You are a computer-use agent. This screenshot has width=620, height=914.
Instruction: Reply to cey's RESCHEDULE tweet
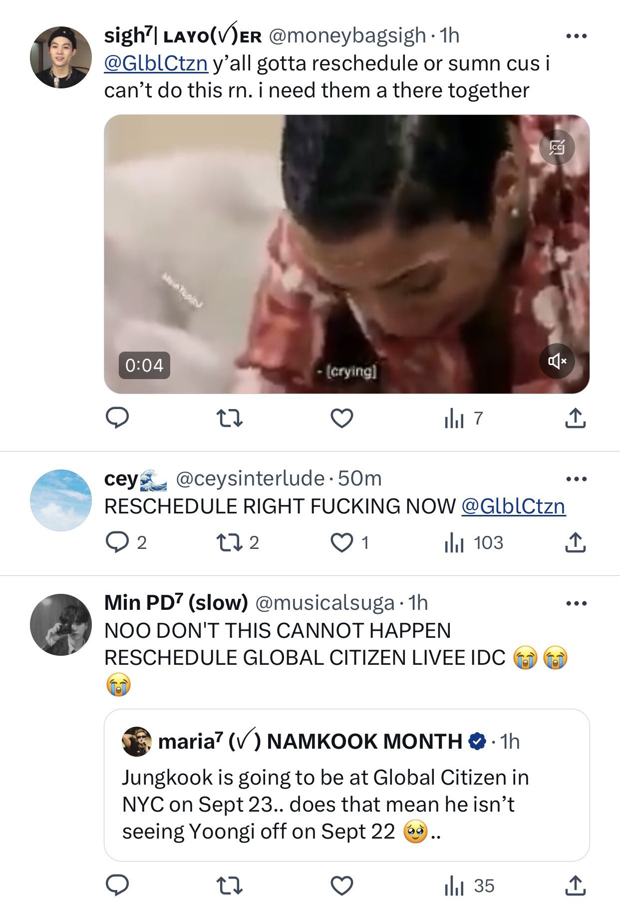tap(117, 542)
